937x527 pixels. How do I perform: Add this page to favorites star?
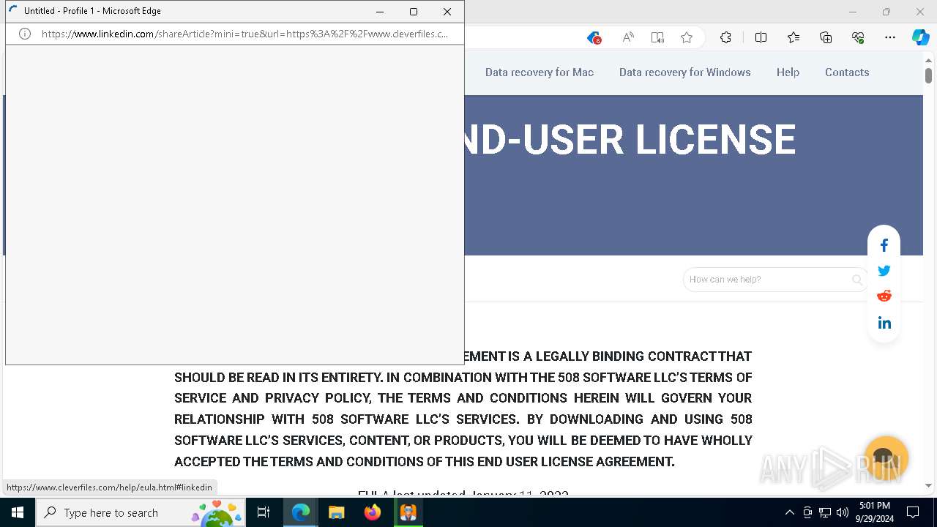687,38
